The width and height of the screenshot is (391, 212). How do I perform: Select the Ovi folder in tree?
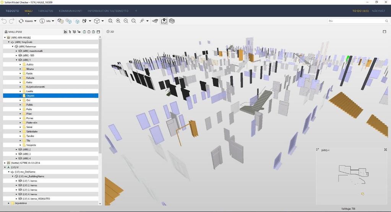tap(28, 100)
